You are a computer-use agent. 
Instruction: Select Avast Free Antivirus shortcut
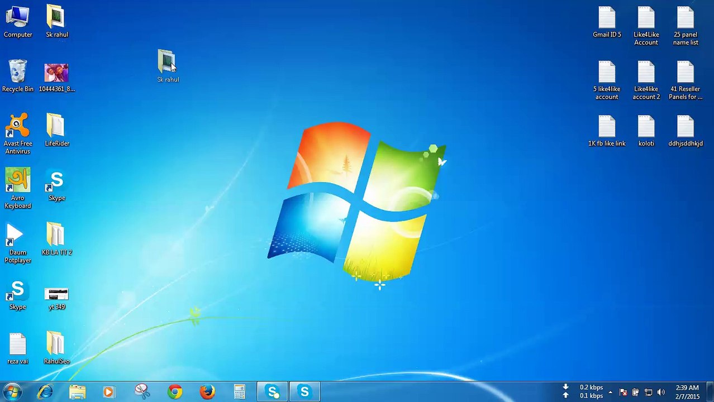pyautogui.click(x=18, y=134)
